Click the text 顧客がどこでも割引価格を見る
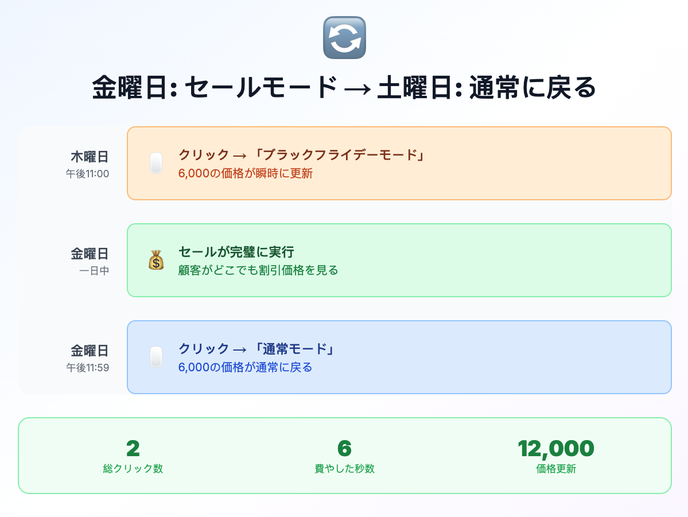 (x=258, y=270)
